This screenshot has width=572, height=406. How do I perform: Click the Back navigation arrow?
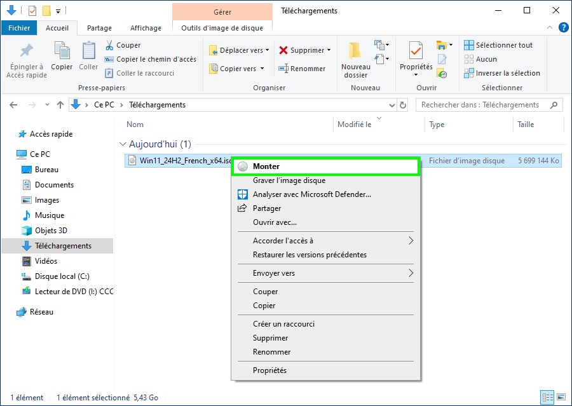(13, 105)
